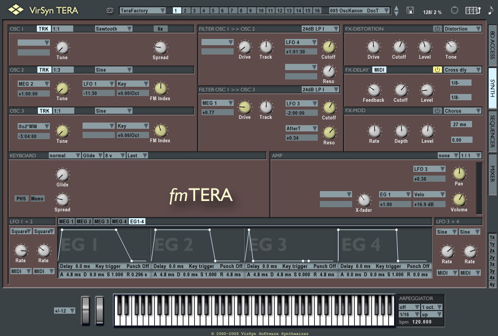Toggle the OSC 1 TRK button
The width and height of the screenshot is (498, 336).
pos(44,29)
